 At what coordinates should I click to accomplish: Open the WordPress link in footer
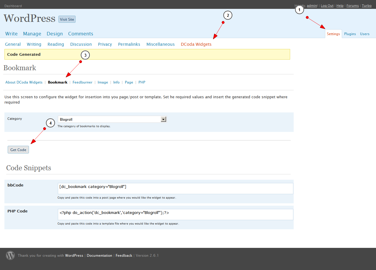(74, 256)
